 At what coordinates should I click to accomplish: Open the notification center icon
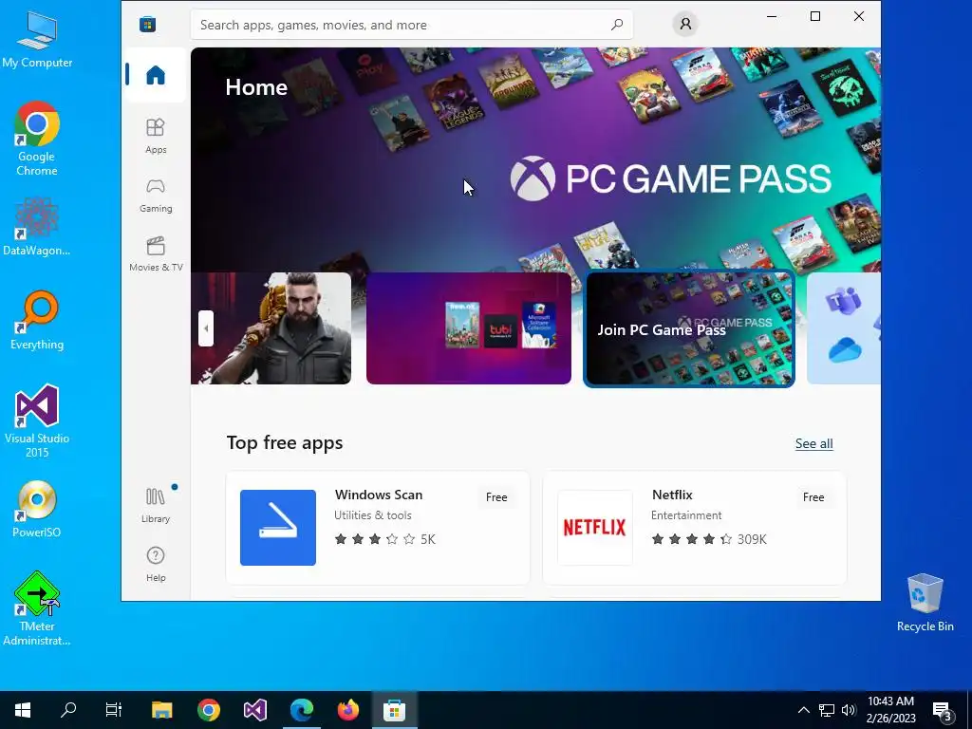click(x=943, y=710)
